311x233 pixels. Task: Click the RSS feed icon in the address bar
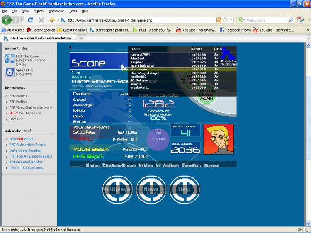coord(219,20)
